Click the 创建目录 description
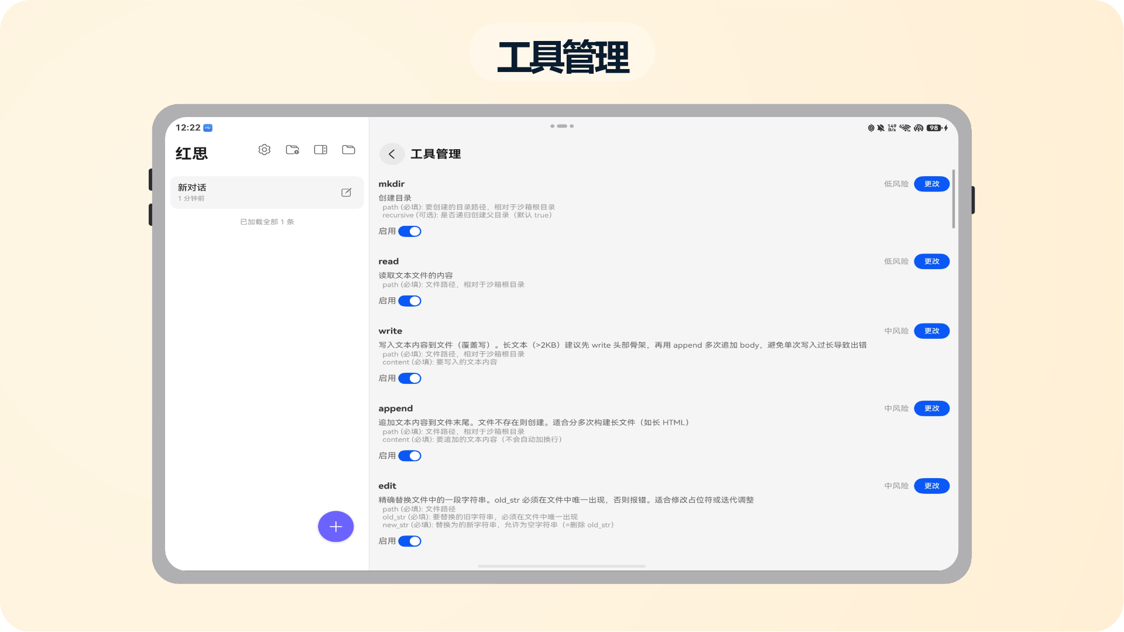 coord(395,198)
